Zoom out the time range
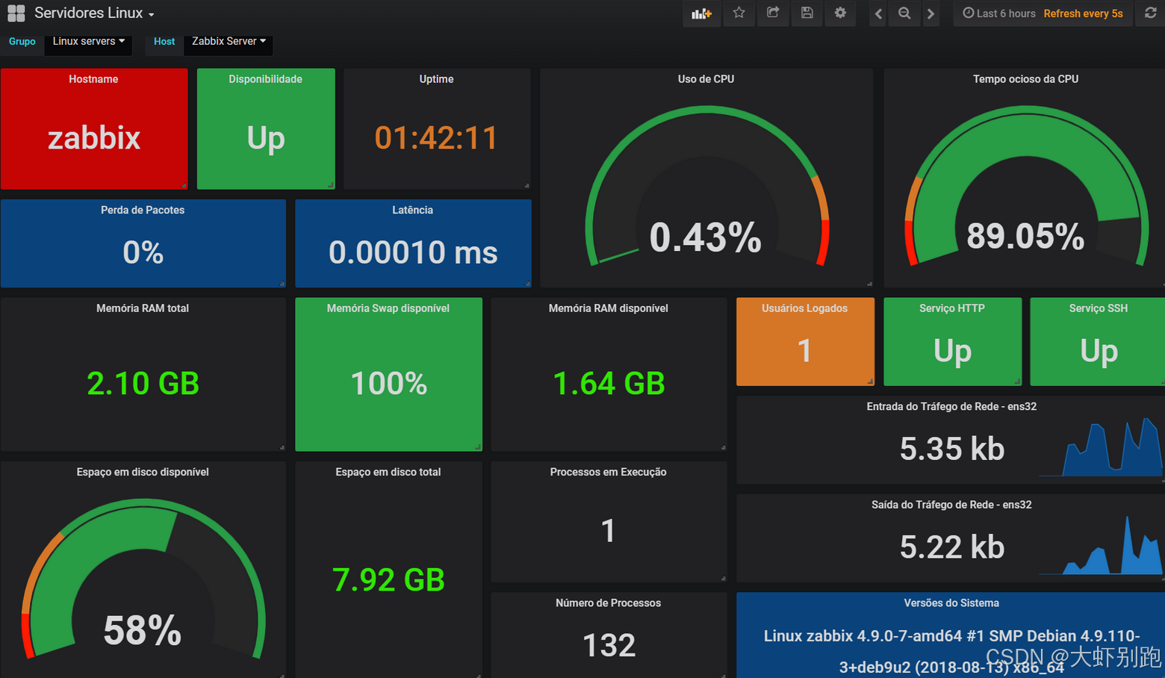Viewport: 1165px width, 678px height. 904,13
